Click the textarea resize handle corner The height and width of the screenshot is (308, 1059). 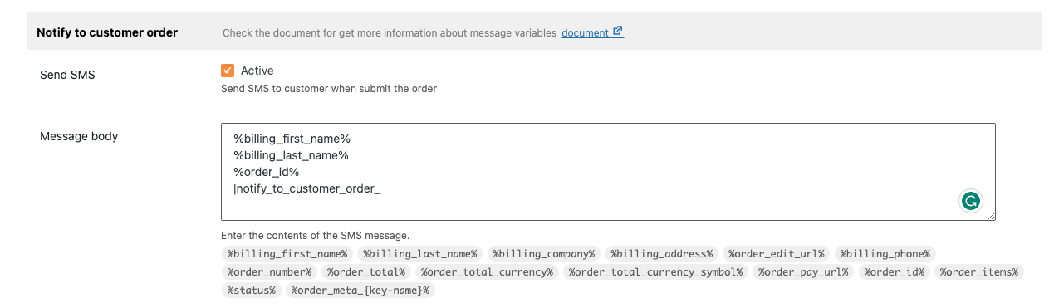(x=989, y=215)
